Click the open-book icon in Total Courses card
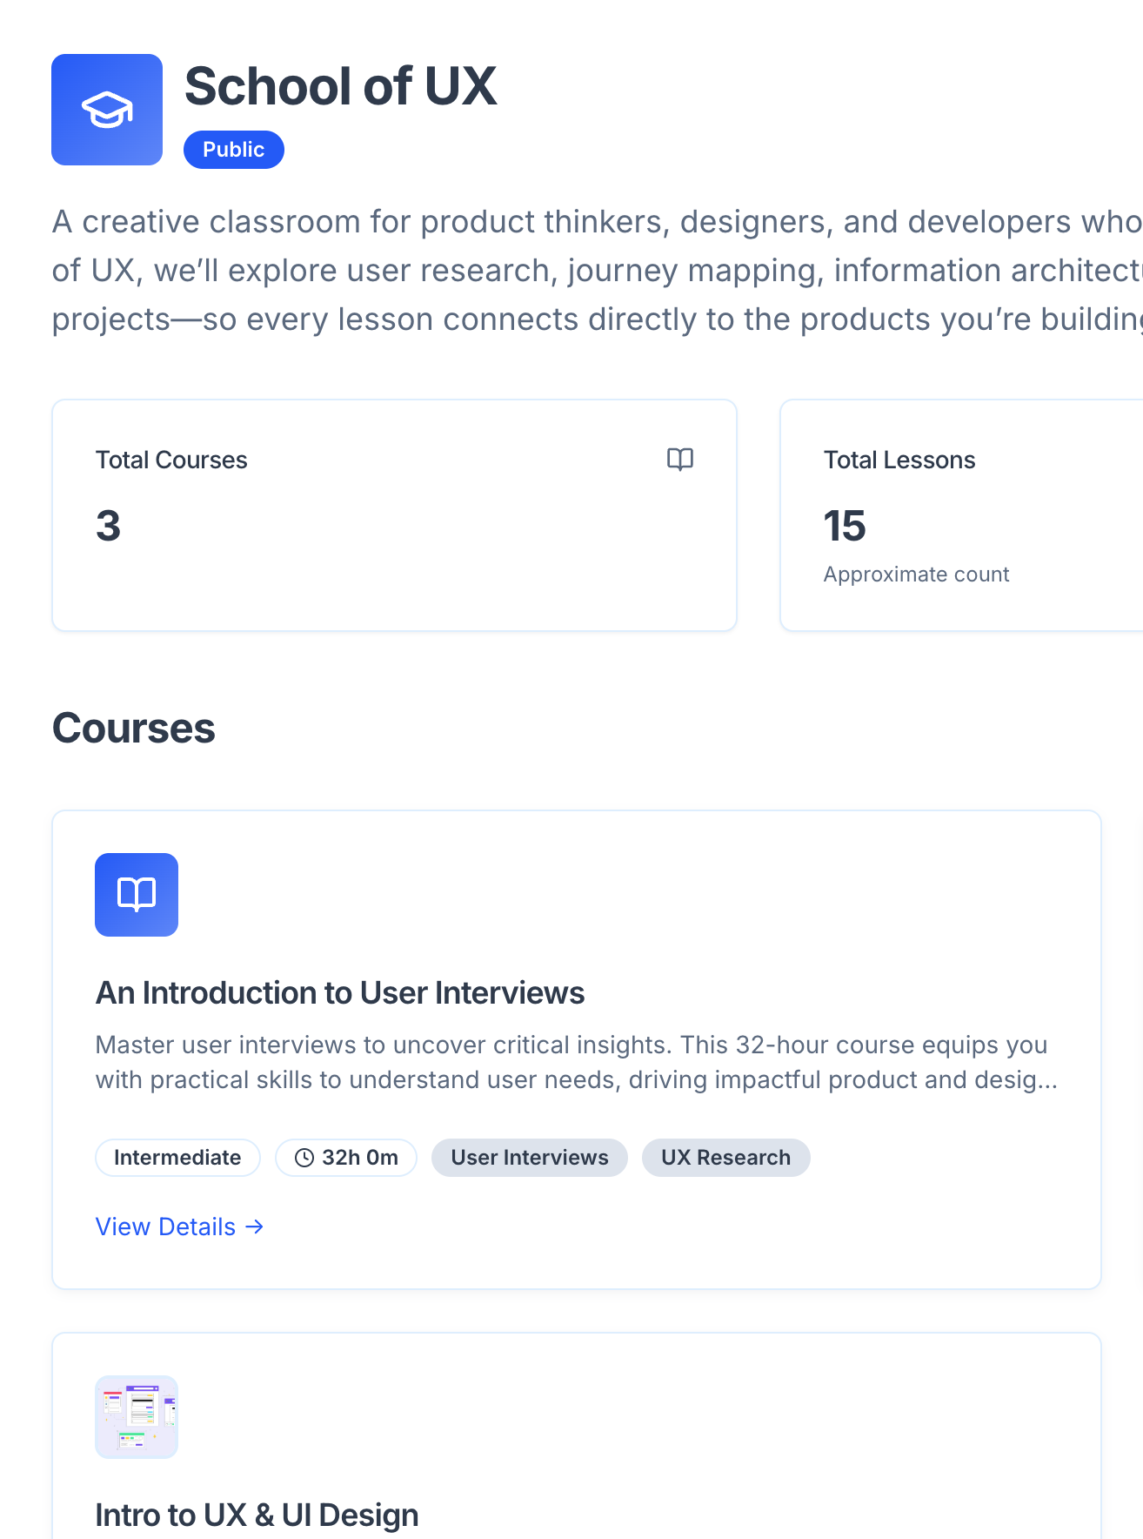Image resolution: width=1143 pixels, height=1539 pixels. 679,459
